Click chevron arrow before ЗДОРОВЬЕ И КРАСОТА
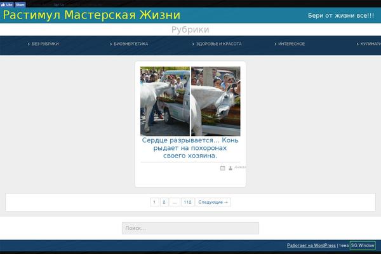Image resolution: width=381 pixels, height=254 pixels. coord(193,44)
